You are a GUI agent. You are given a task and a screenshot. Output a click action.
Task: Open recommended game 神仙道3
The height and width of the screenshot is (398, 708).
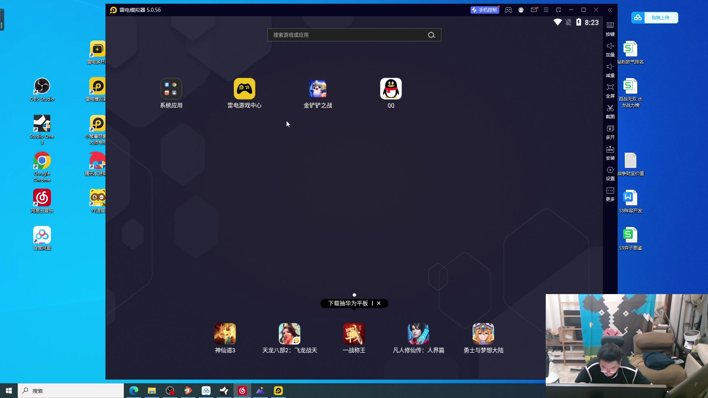click(x=225, y=334)
